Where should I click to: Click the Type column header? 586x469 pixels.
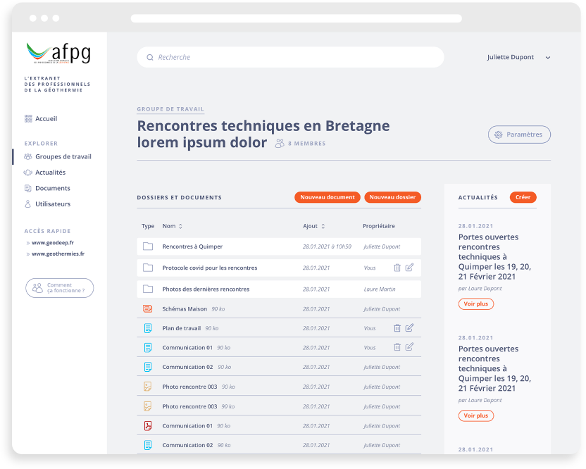coord(148,226)
